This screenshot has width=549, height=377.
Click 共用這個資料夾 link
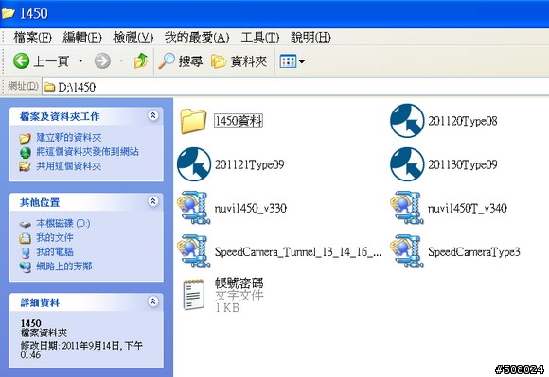click(68, 166)
